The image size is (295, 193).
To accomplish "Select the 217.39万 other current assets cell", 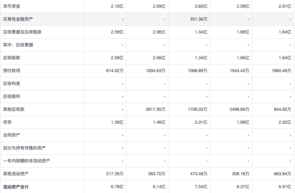I will (x=115, y=174).
